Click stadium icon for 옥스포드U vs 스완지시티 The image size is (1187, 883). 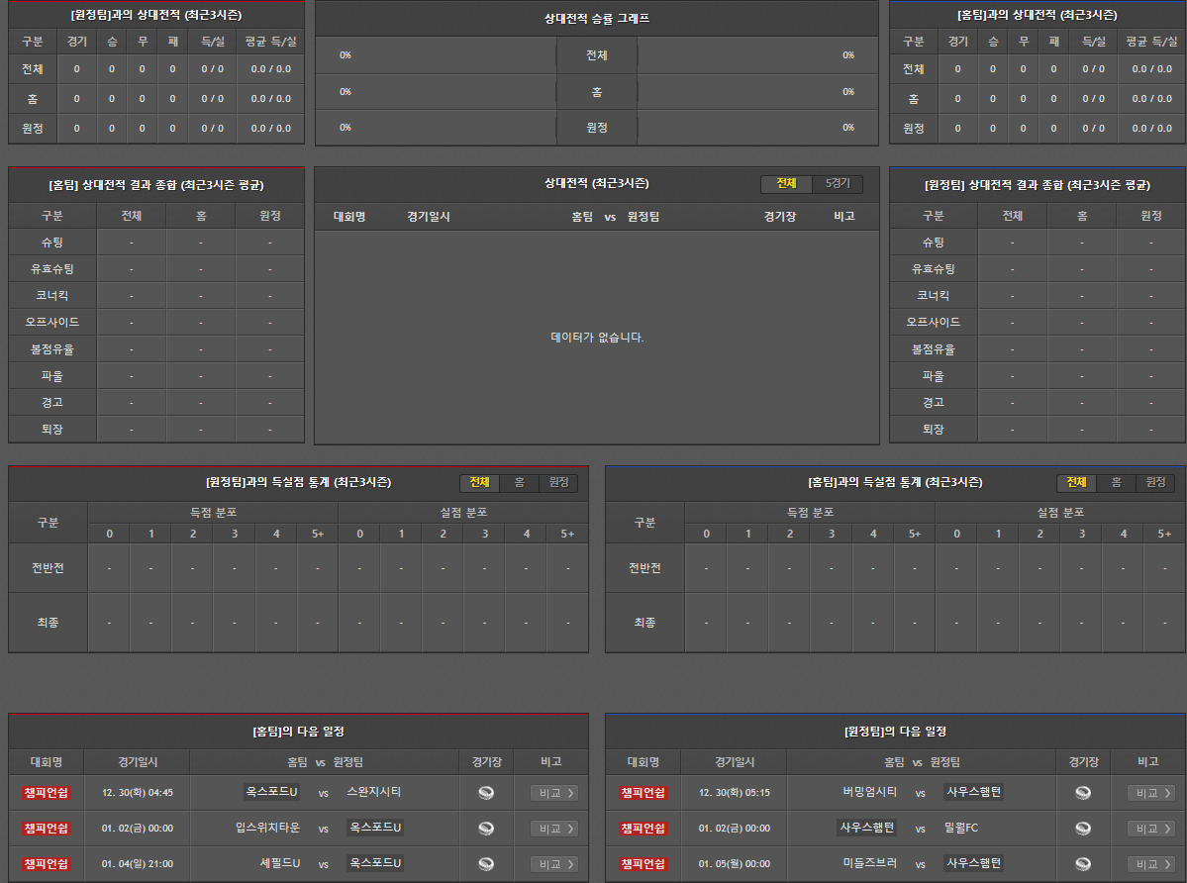[485, 793]
